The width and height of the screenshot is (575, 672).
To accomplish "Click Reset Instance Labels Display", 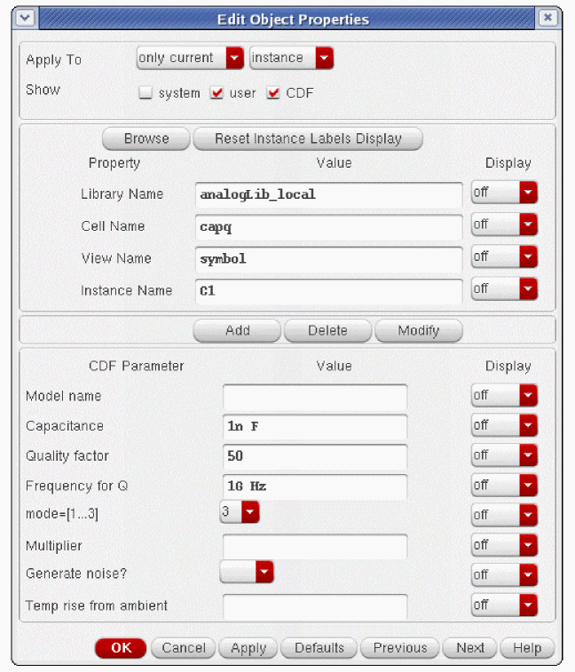I will click(308, 138).
